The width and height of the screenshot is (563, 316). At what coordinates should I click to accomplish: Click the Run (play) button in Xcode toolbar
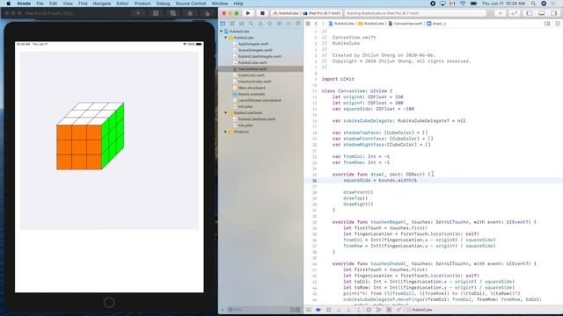(248, 13)
